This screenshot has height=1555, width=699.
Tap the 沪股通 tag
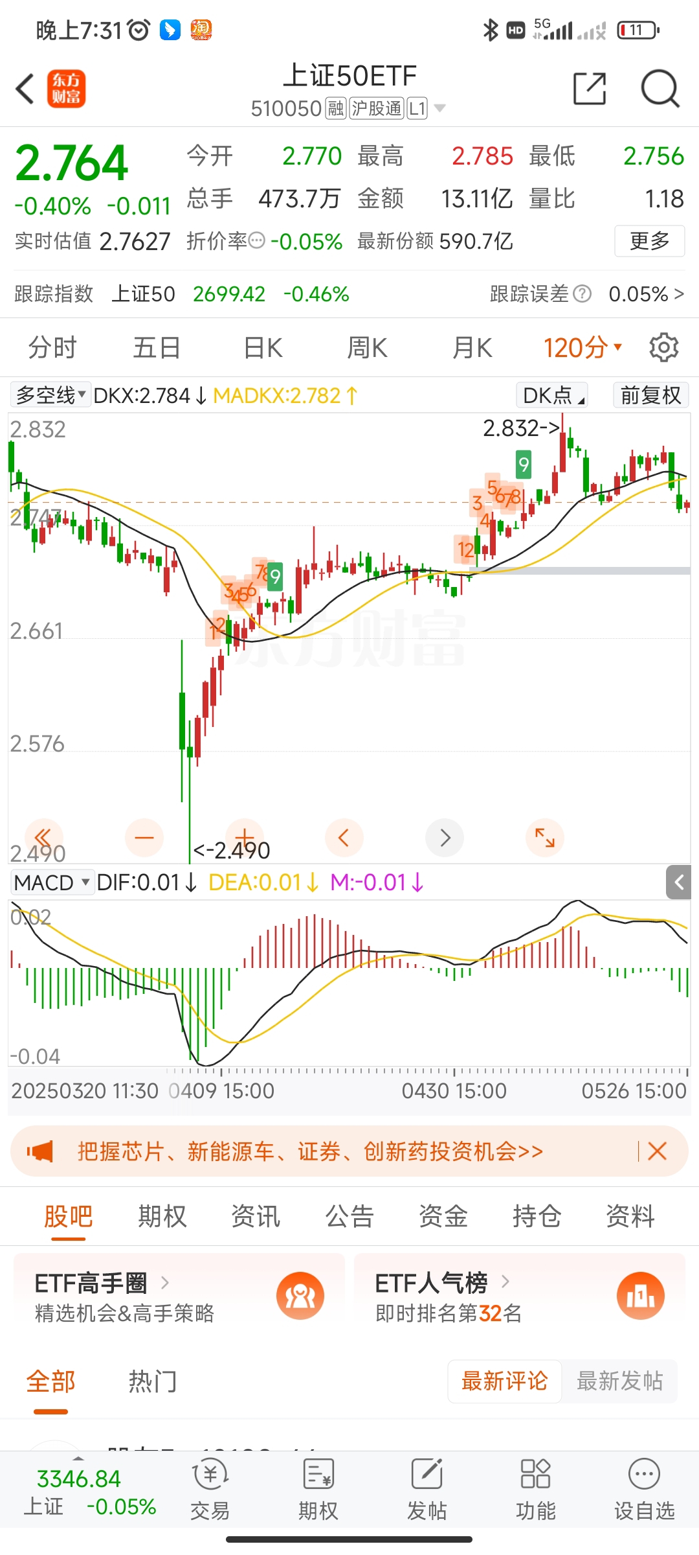(x=377, y=108)
